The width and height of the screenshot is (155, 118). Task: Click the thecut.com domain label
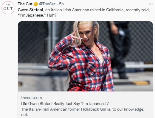click(x=32, y=98)
